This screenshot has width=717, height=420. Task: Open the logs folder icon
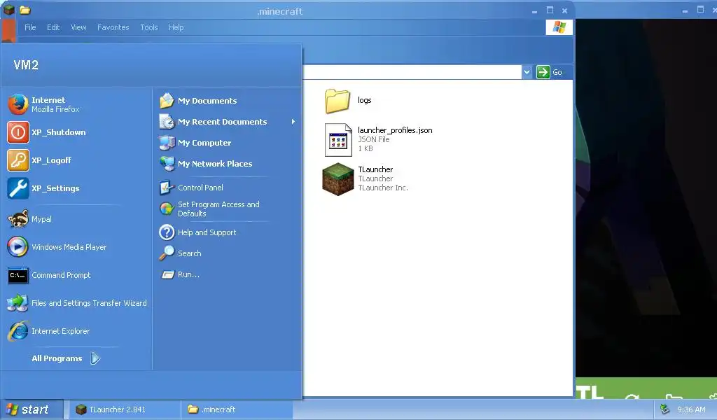click(x=337, y=101)
